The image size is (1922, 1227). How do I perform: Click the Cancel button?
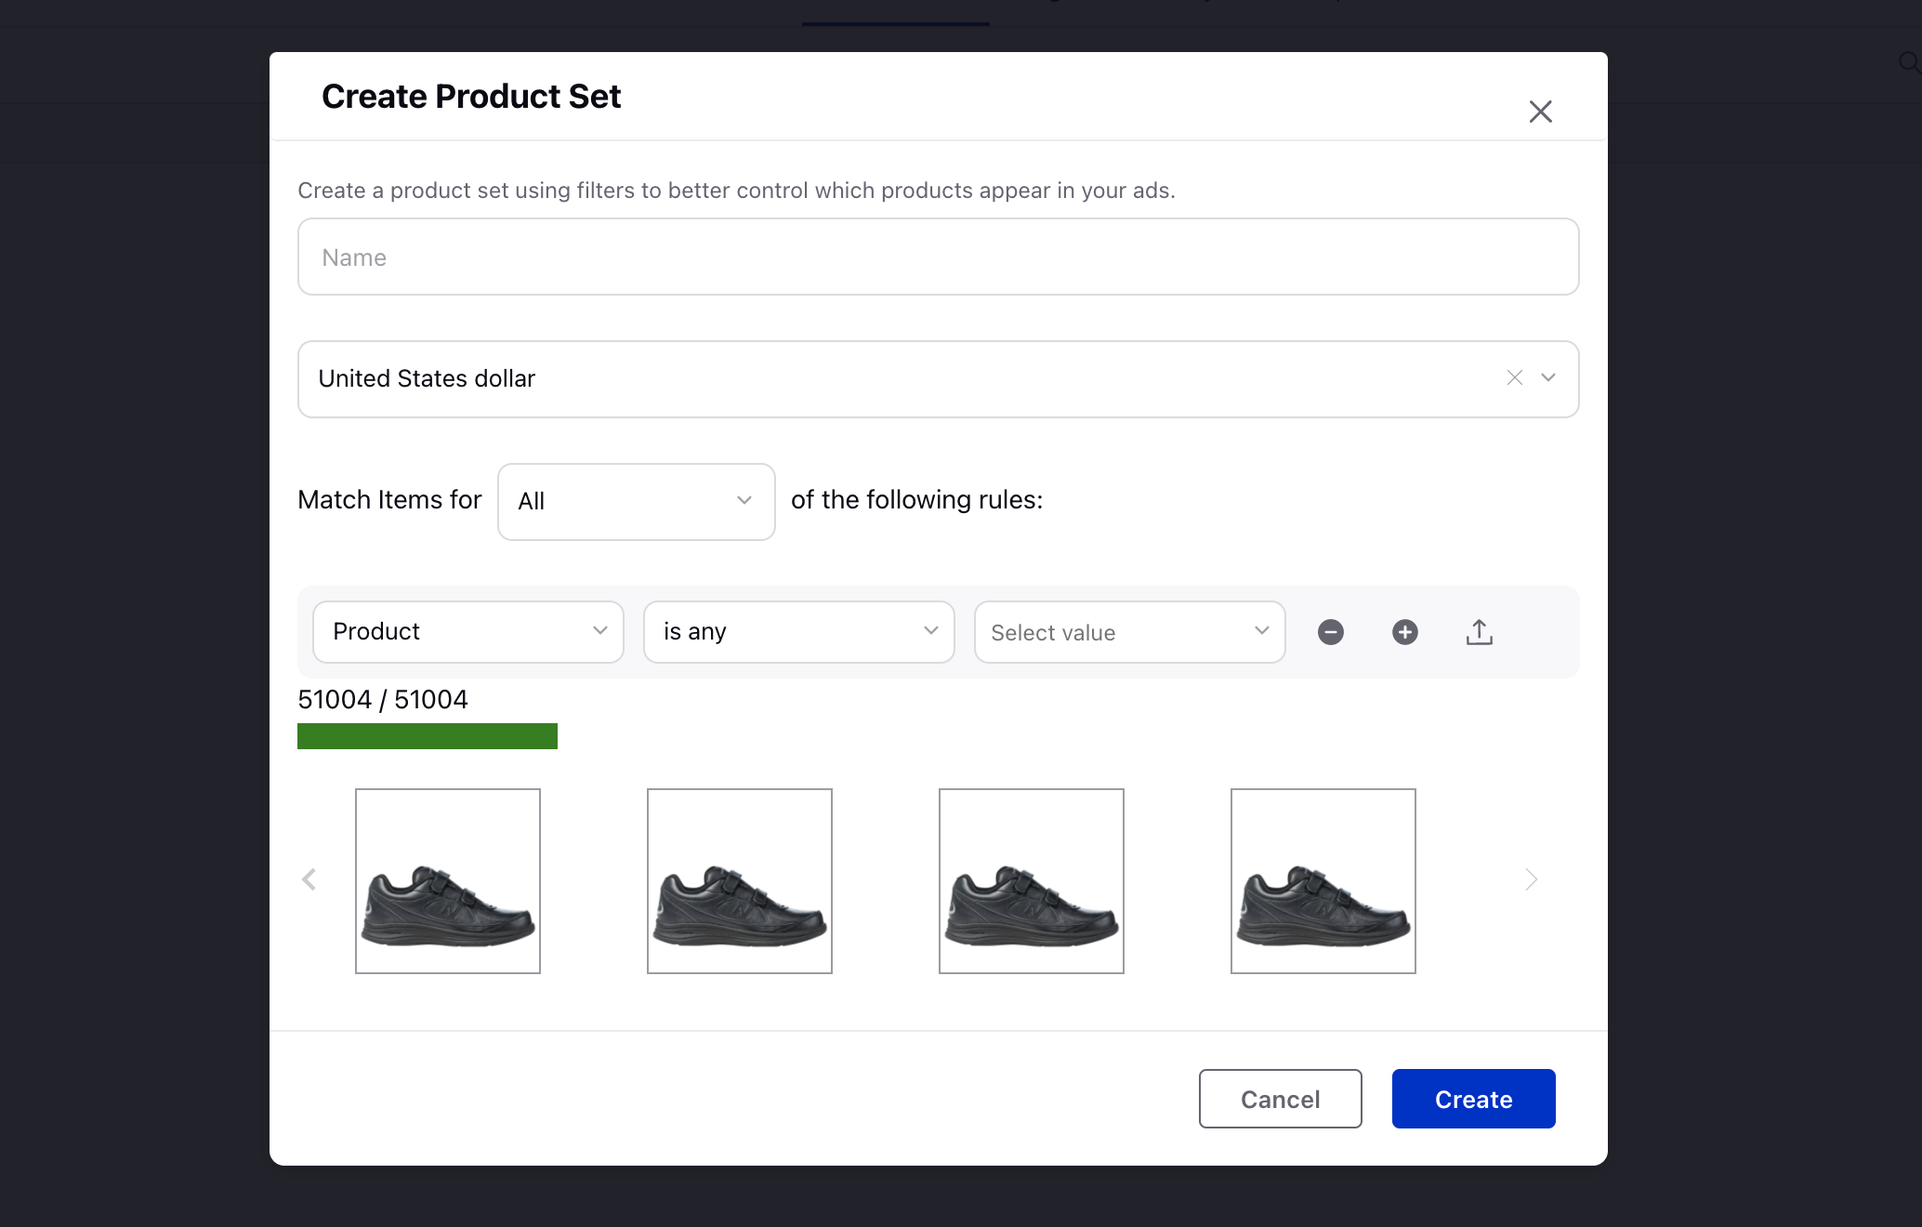pos(1280,1099)
